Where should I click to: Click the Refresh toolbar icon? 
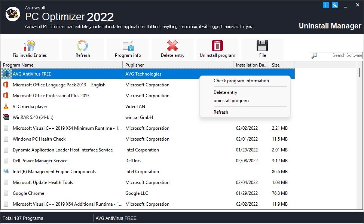(83, 46)
